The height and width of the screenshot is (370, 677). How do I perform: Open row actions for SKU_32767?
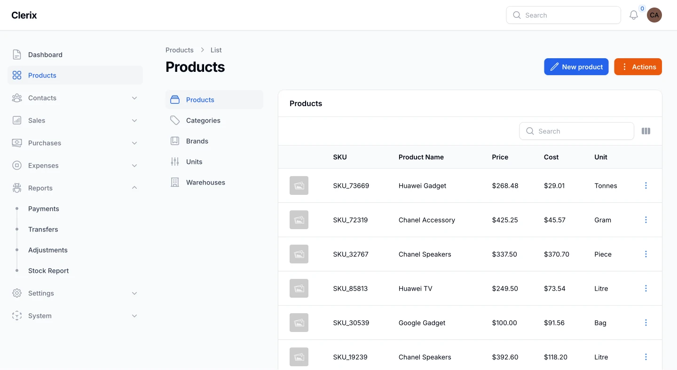[646, 254]
